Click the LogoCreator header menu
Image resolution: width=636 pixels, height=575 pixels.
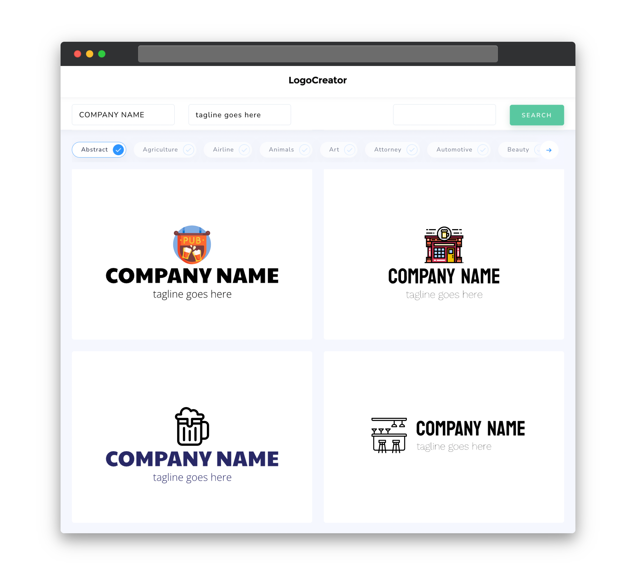tap(318, 80)
